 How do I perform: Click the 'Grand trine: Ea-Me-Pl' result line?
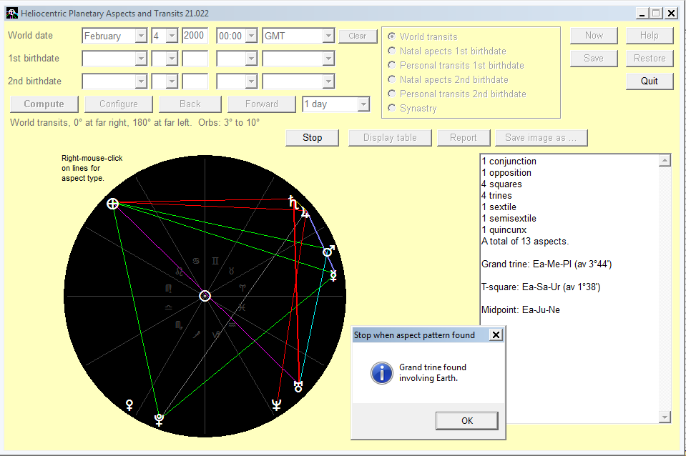547,264
